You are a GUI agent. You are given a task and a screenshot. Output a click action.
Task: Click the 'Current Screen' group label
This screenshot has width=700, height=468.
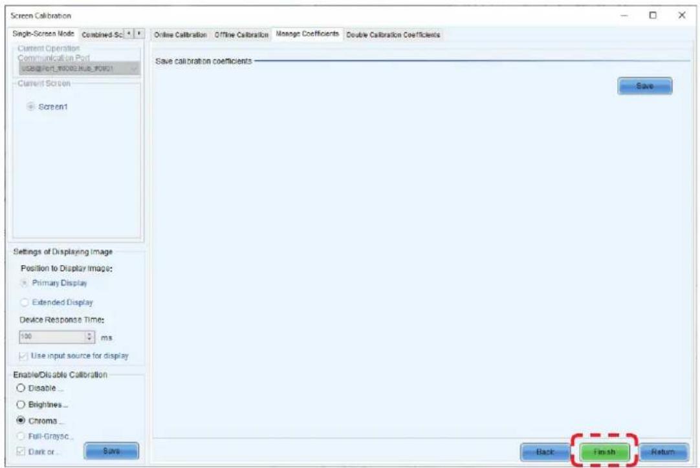pos(44,83)
